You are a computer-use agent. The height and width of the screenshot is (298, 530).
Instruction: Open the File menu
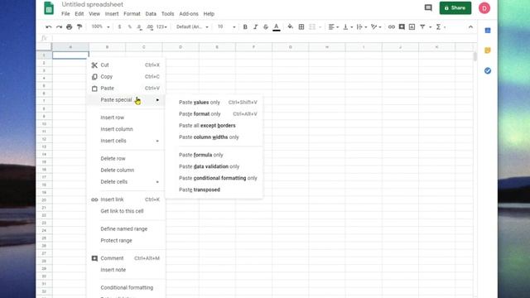click(65, 14)
